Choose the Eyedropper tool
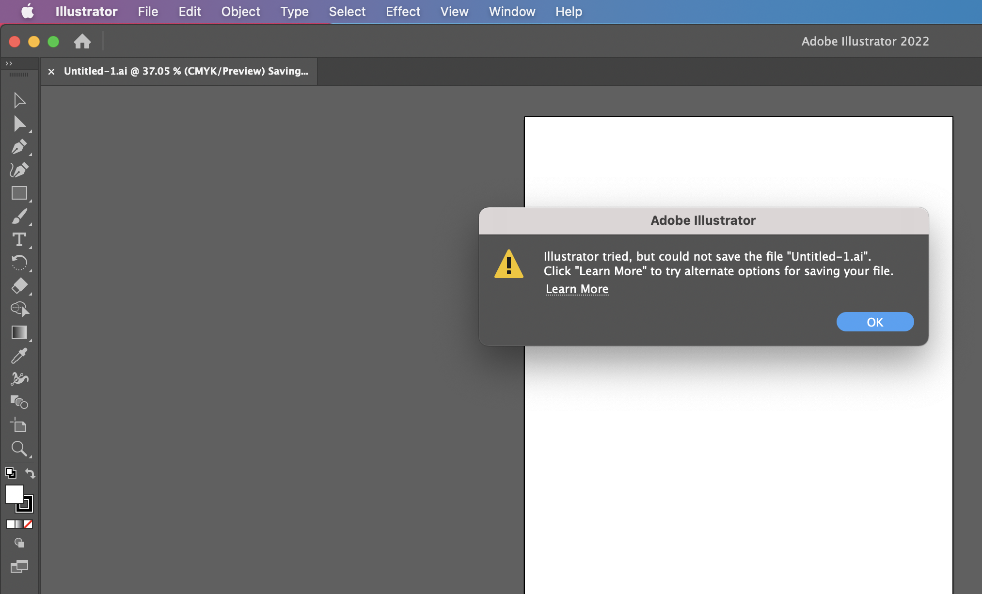Viewport: 982px width, 594px height. tap(19, 356)
